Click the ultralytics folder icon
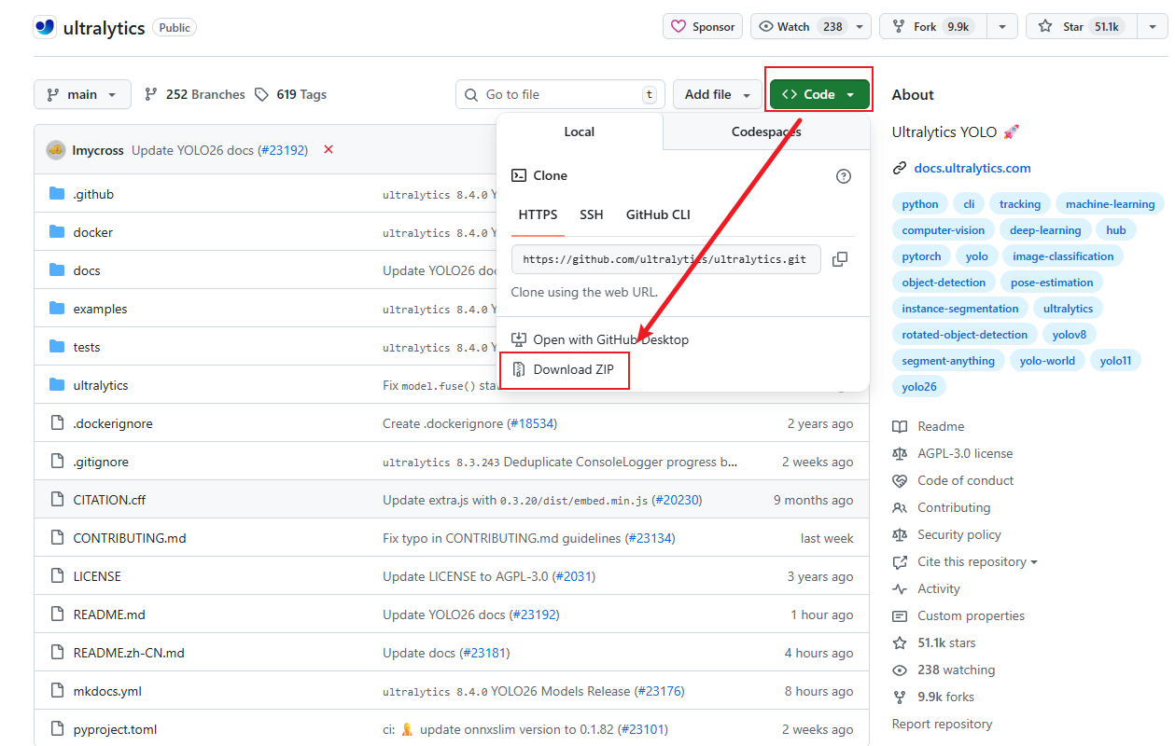Image resolution: width=1175 pixels, height=746 pixels. point(57,385)
